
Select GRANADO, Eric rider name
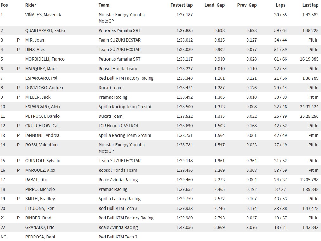pyautogui.click(x=40, y=227)
